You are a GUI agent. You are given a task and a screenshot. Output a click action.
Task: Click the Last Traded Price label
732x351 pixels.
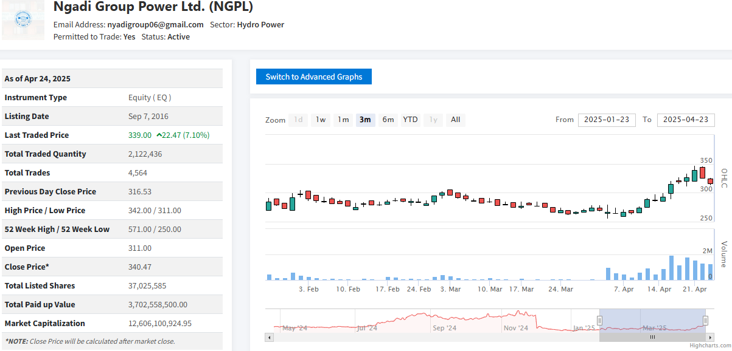[x=37, y=135]
